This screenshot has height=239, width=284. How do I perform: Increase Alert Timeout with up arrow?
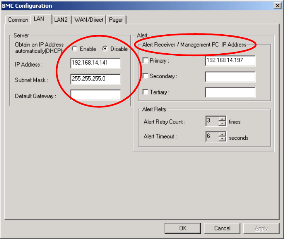coord(222,134)
